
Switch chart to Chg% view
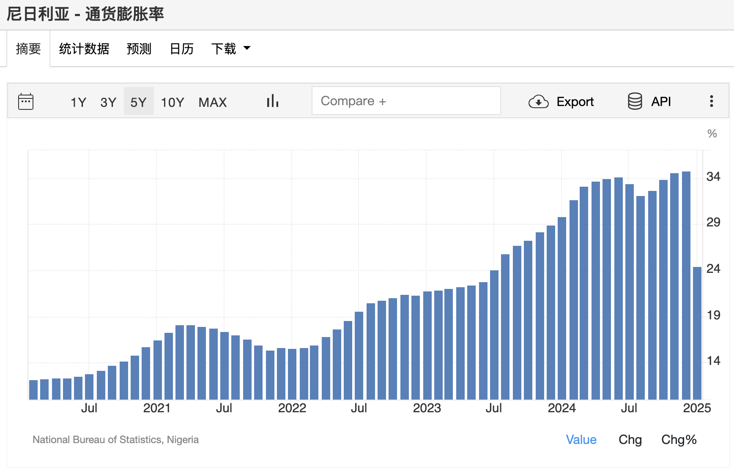(x=679, y=440)
